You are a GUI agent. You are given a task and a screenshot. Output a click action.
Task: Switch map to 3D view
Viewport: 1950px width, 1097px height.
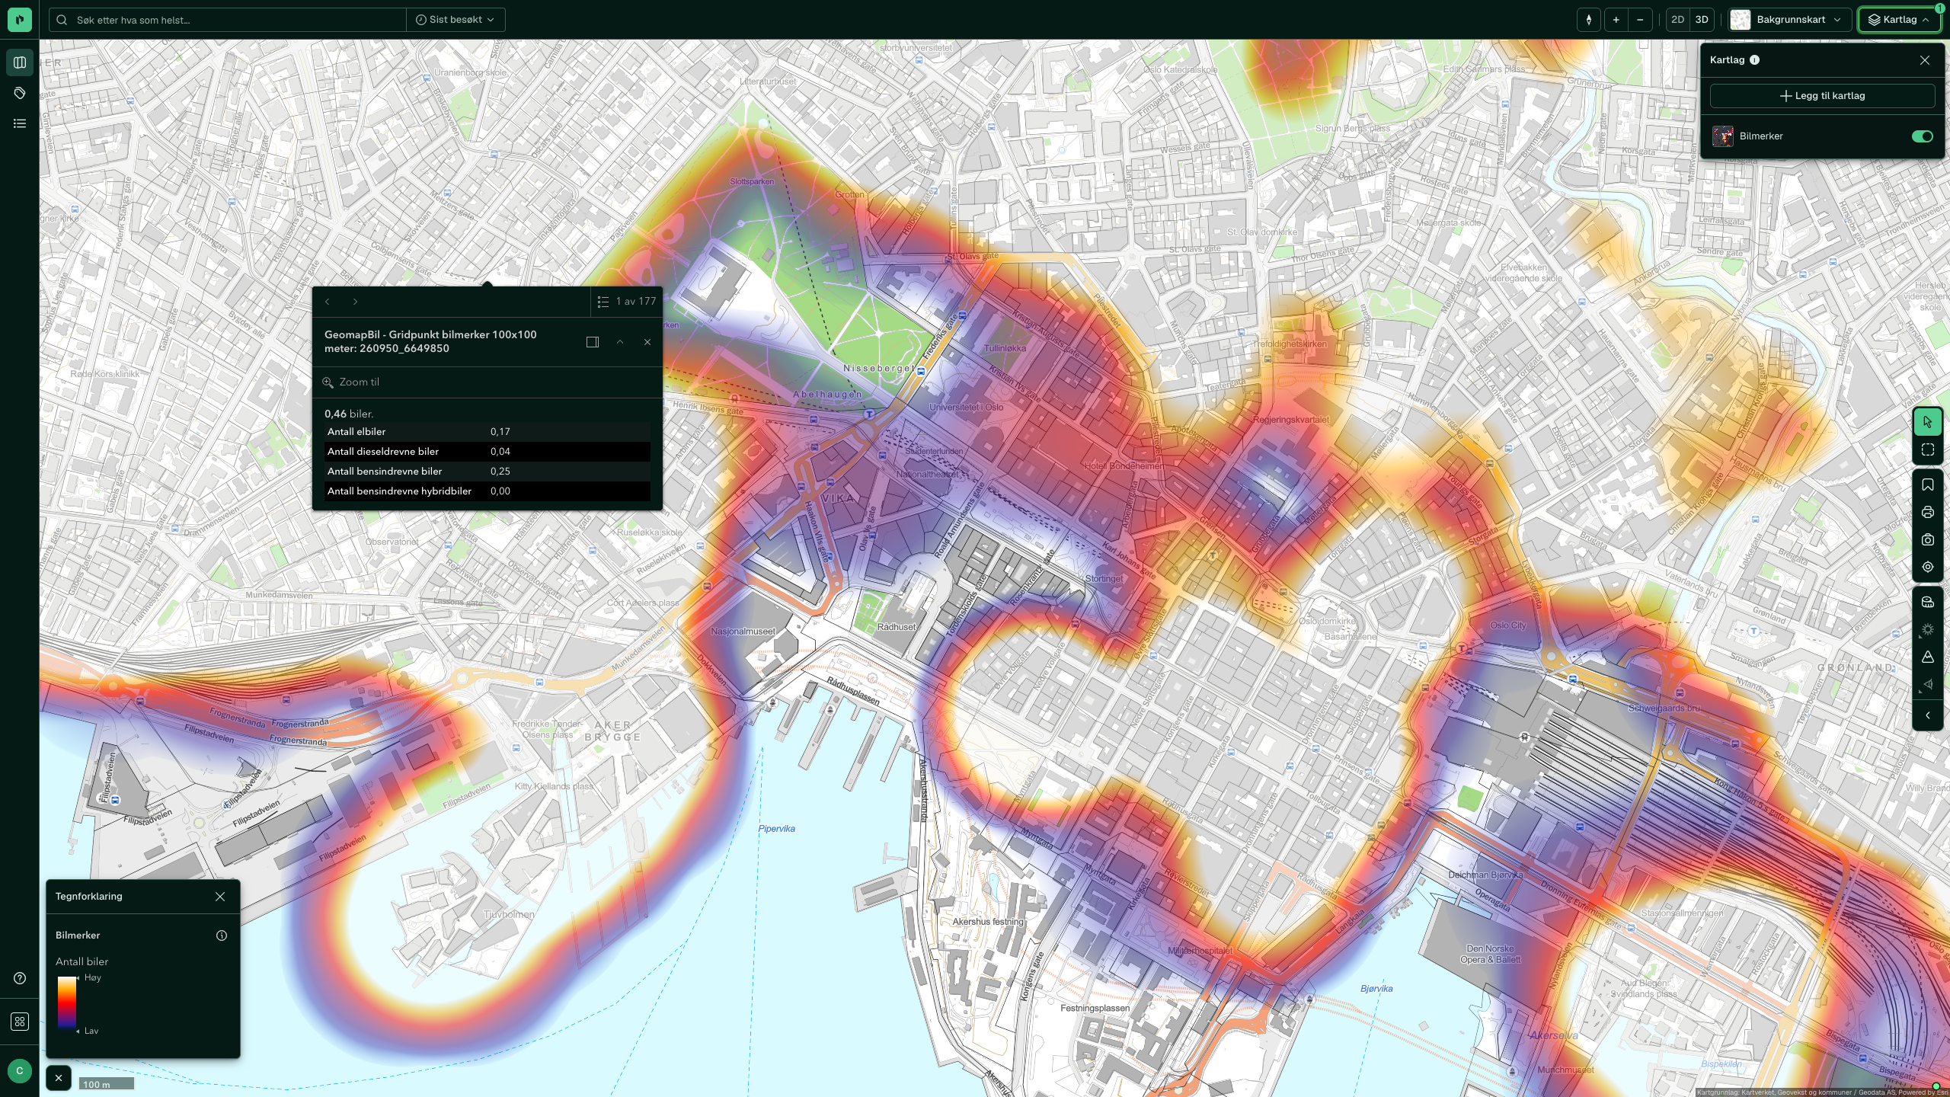[1701, 20]
